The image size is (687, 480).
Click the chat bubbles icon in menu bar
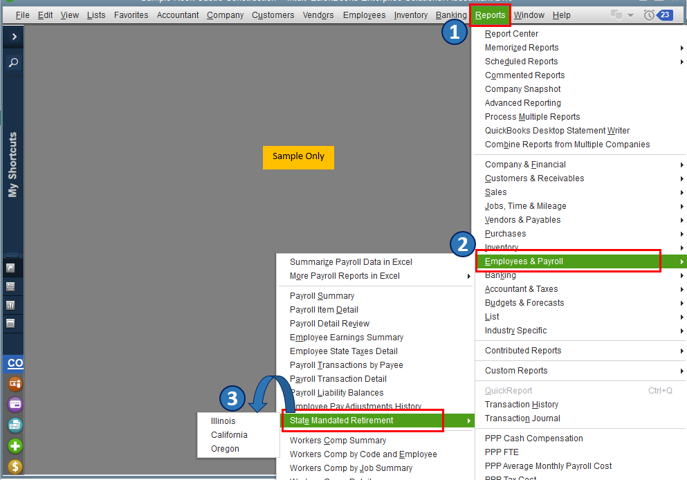click(x=616, y=15)
